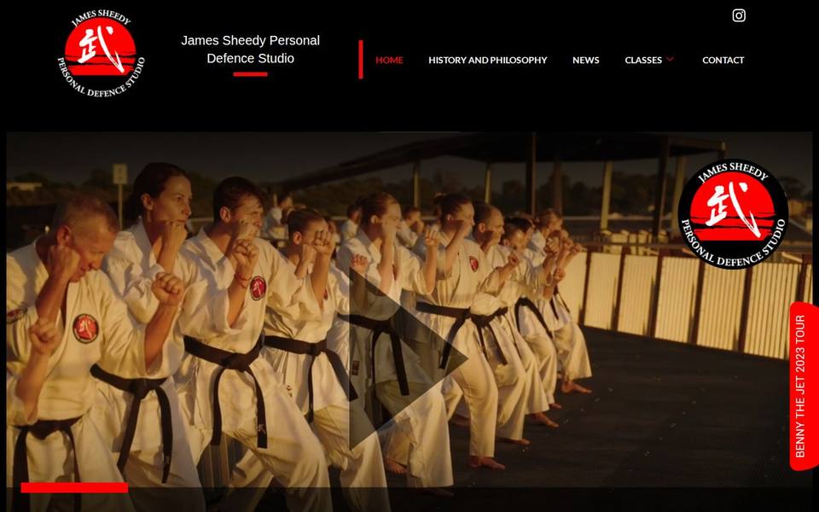Open the Instagram icon link
Viewport: 819px width, 512px height.
739,15
